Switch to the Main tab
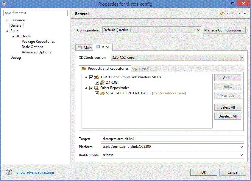This screenshot has width=251, height=181. [85, 47]
